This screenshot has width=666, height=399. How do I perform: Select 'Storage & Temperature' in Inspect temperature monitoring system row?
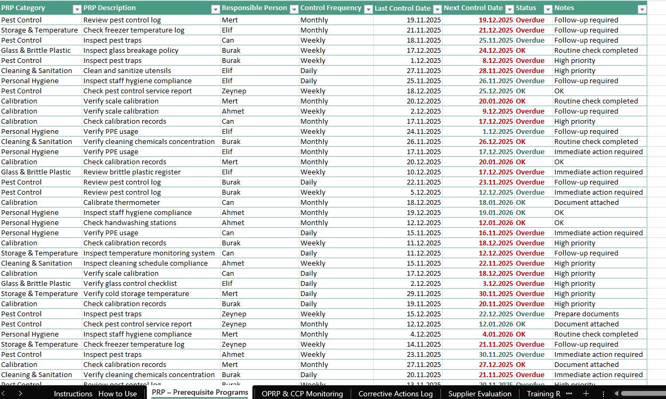[41, 253]
